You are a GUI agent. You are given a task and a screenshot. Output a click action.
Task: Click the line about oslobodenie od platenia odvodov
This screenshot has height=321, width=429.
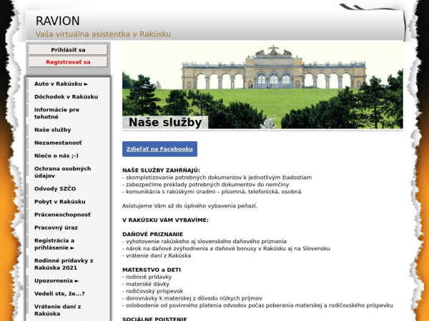click(257, 305)
